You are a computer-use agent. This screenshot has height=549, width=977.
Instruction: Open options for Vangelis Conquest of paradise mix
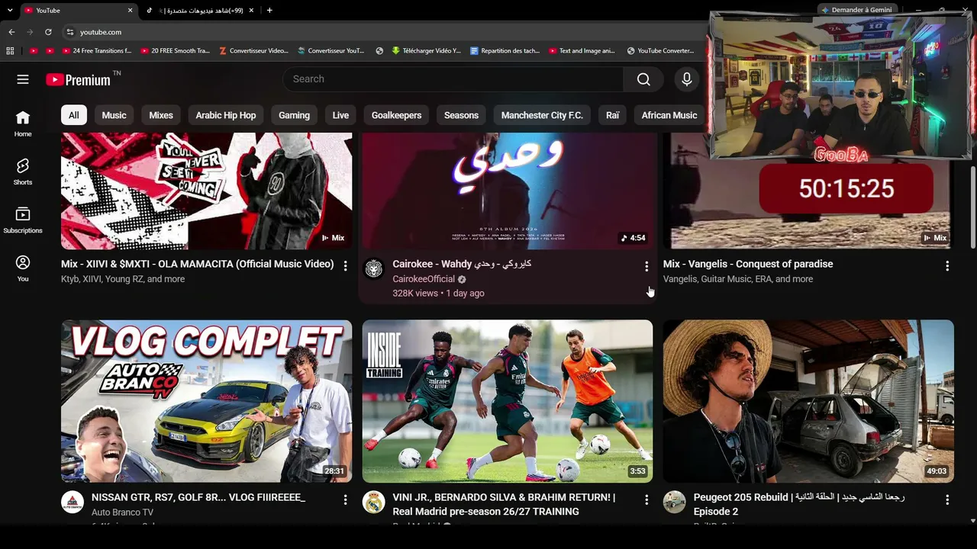(x=947, y=266)
